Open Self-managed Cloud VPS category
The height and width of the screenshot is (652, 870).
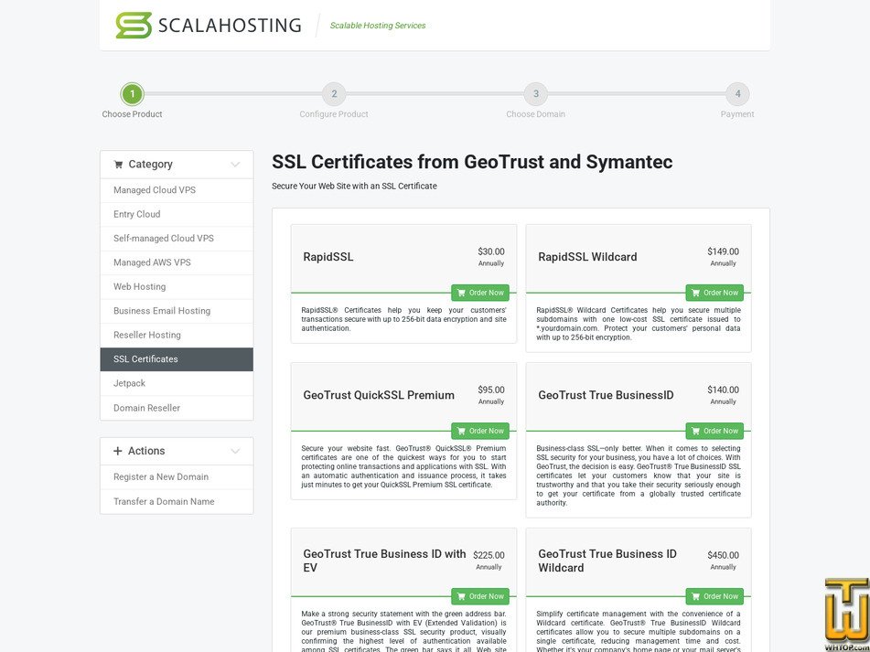(177, 239)
